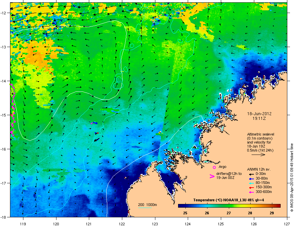Click the magenta drifters chevron legend symbol

click(x=212, y=176)
